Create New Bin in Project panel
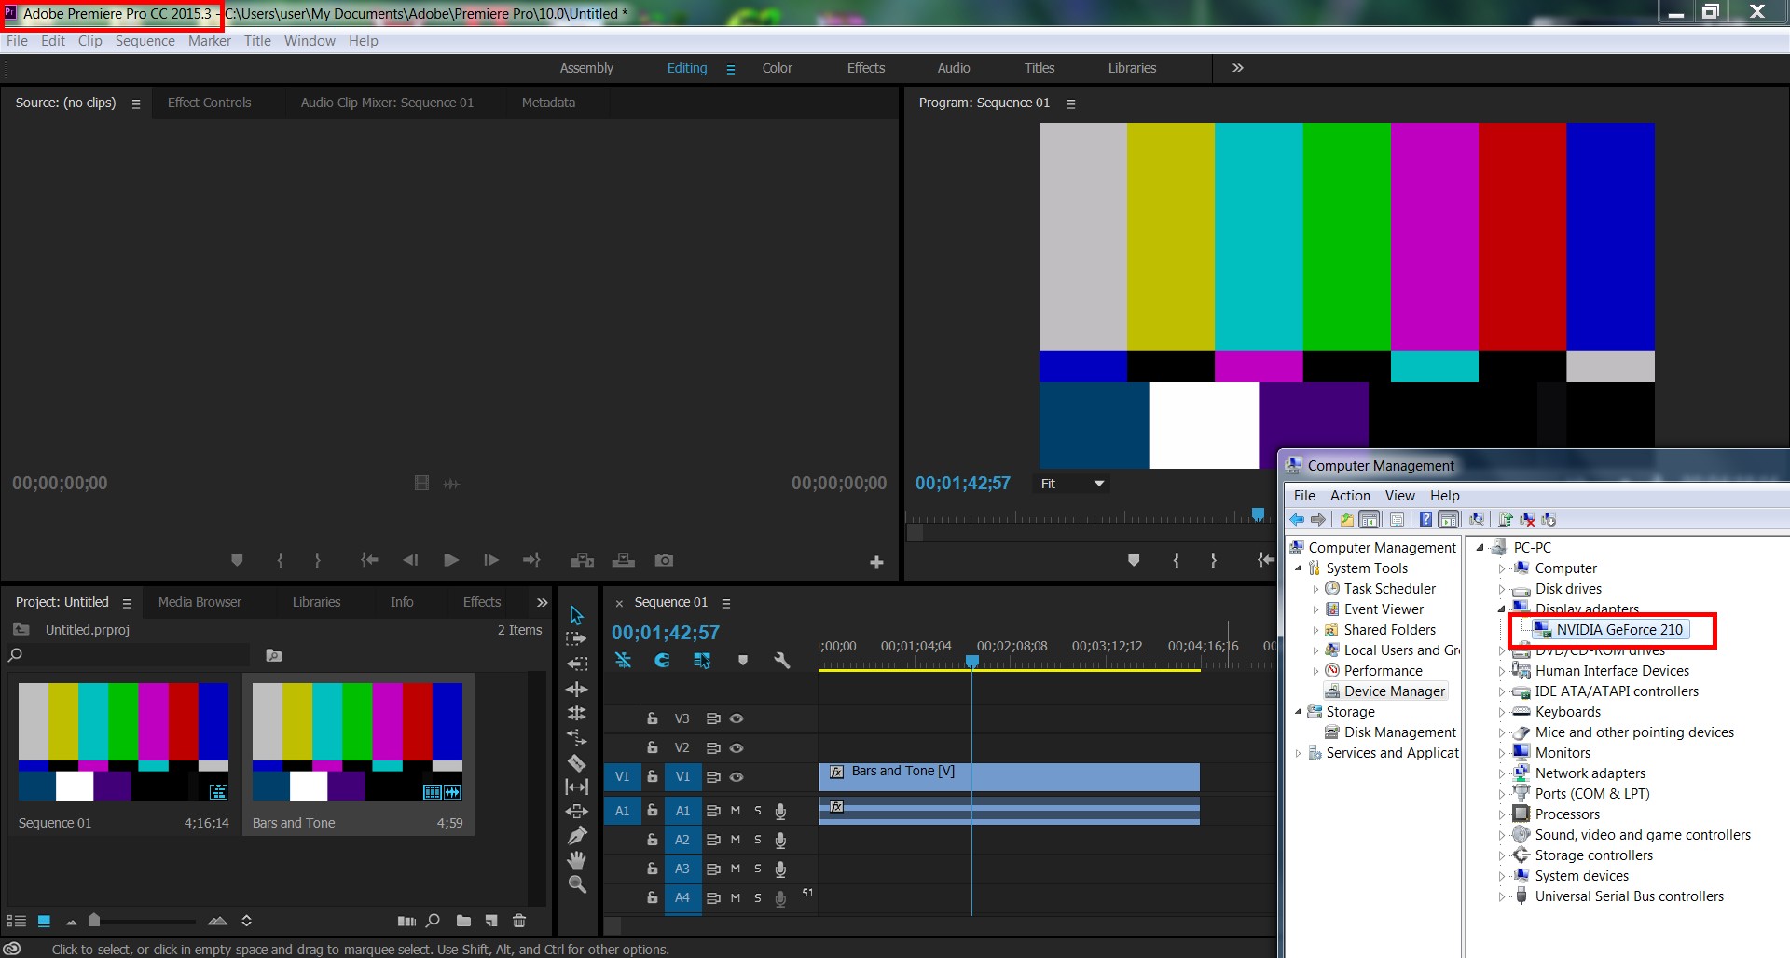1790x958 pixels. (x=463, y=921)
